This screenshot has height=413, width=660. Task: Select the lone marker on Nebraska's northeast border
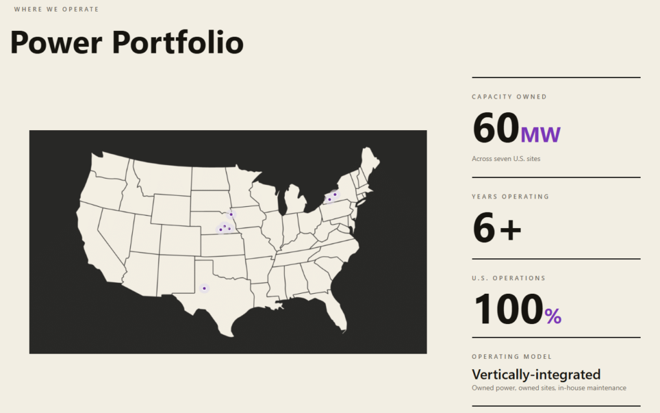231,215
